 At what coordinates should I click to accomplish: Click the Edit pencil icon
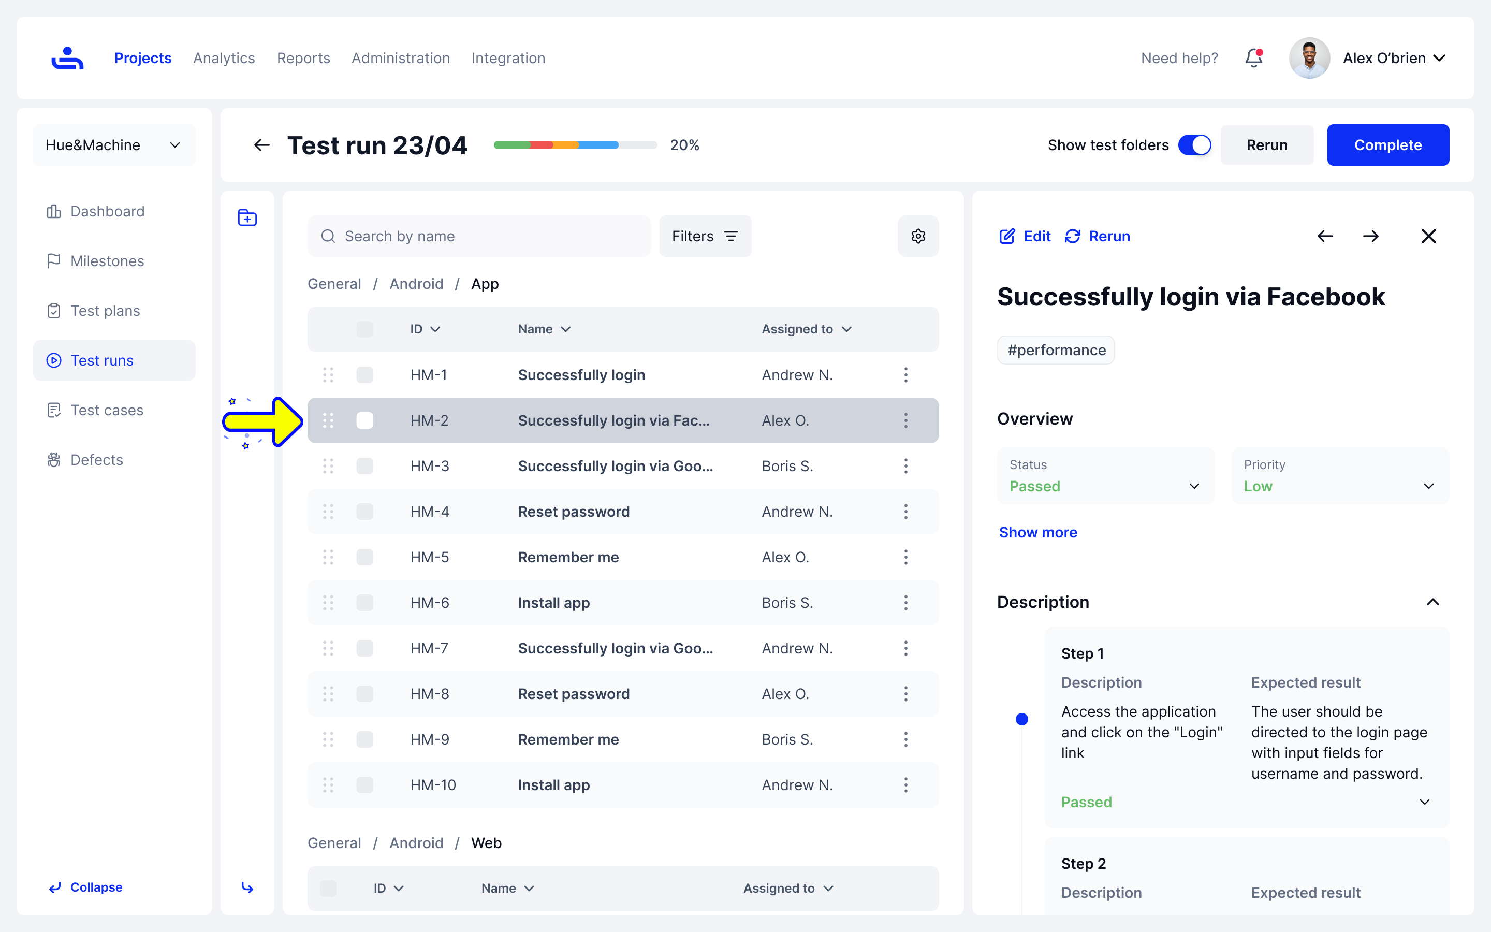pyautogui.click(x=1007, y=236)
